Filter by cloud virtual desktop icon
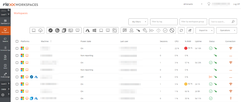This screenshot has height=102, width=241. pyautogui.click(x=40, y=31)
